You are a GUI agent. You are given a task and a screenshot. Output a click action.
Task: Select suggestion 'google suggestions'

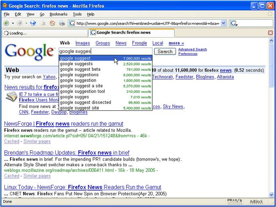[106, 75]
